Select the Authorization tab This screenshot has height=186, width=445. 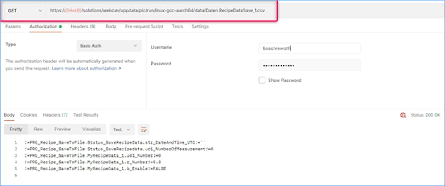pyautogui.click(x=44, y=27)
